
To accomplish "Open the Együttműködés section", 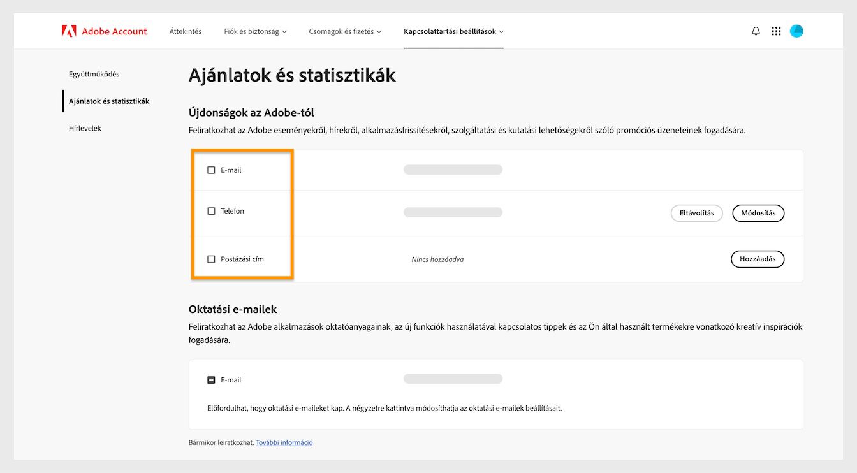I will click(94, 73).
